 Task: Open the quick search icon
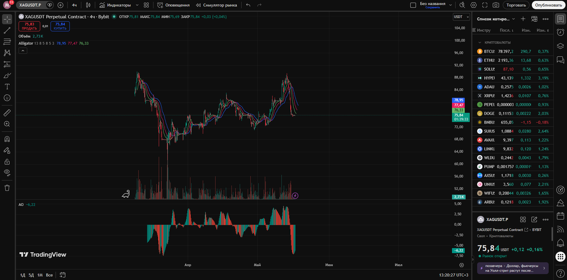pos(461,5)
